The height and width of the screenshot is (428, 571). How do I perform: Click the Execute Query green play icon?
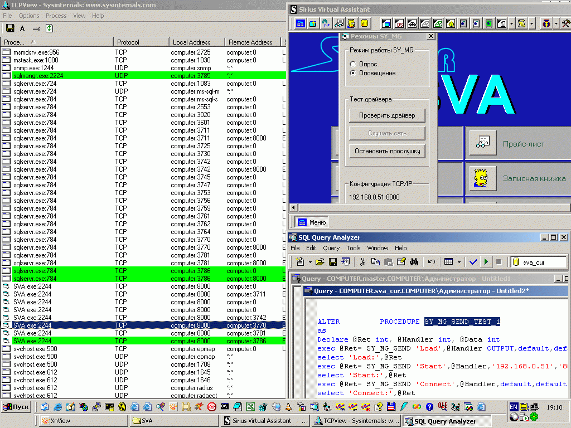click(486, 262)
